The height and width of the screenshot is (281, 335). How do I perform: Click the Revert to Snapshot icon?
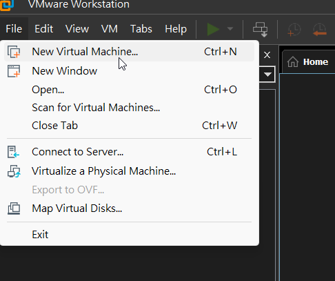pyautogui.click(x=320, y=30)
